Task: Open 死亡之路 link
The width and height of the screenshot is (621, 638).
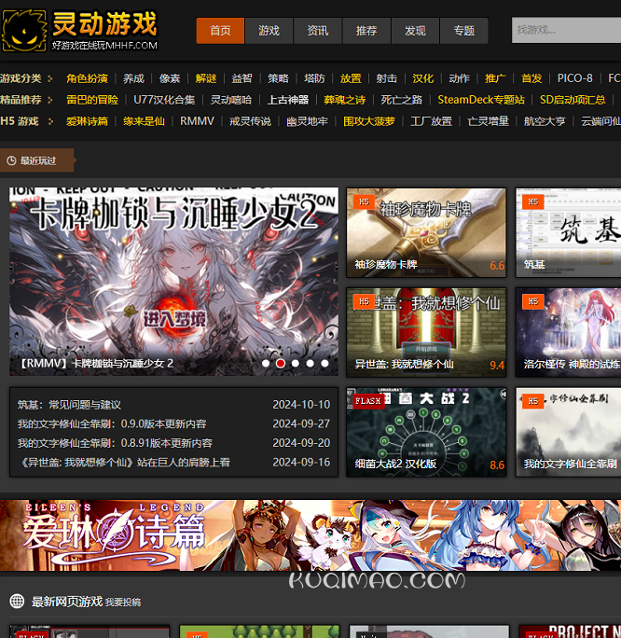Action: click(401, 100)
